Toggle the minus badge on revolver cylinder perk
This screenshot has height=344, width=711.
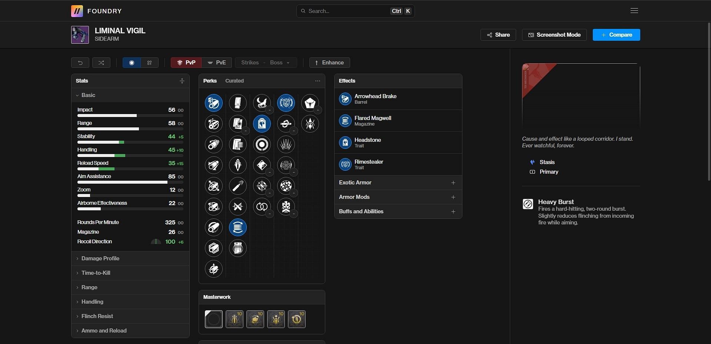(293, 172)
